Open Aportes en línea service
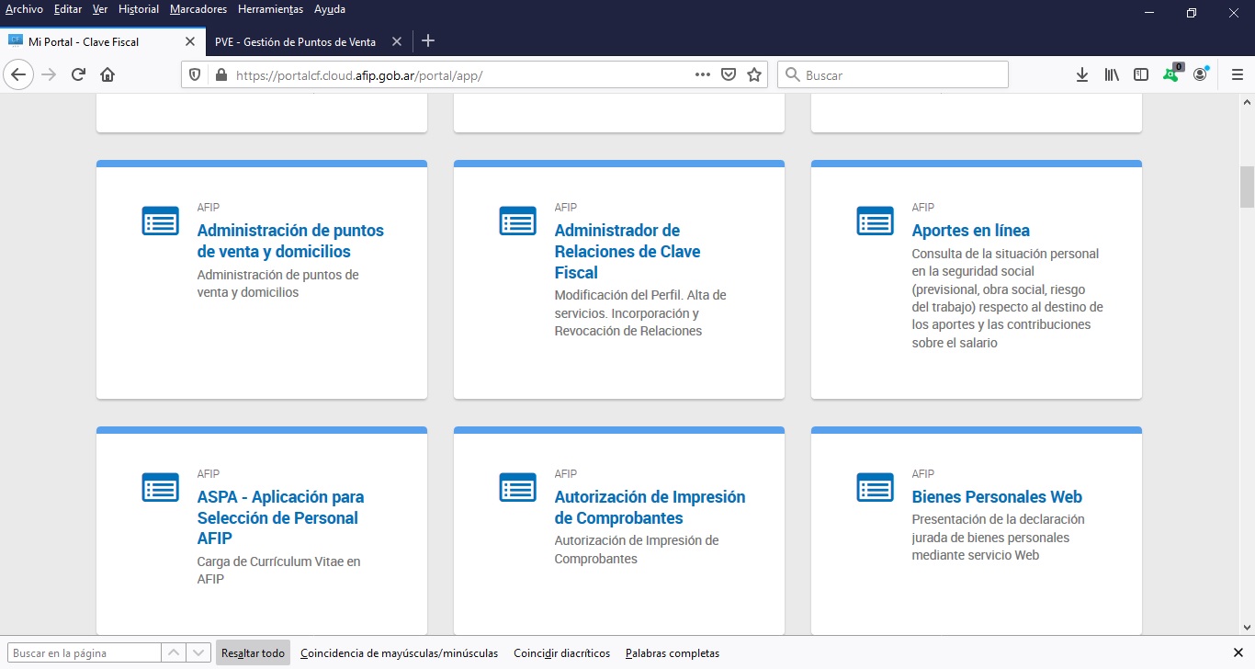Viewport: 1255px width, 669px height. click(x=971, y=231)
